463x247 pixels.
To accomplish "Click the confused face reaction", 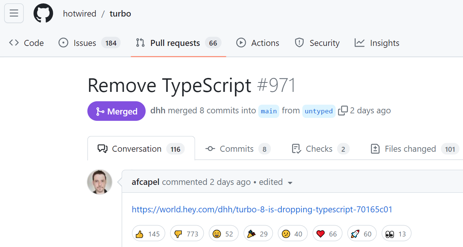I will click(292, 233).
